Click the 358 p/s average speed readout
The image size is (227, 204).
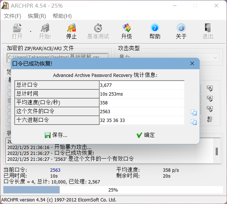(x=171, y=170)
